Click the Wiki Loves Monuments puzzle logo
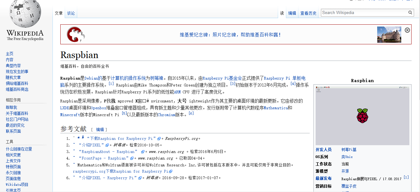Screen dimensions: 420x192 75,34
